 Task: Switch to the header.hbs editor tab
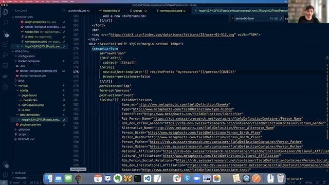click(x=109, y=11)
